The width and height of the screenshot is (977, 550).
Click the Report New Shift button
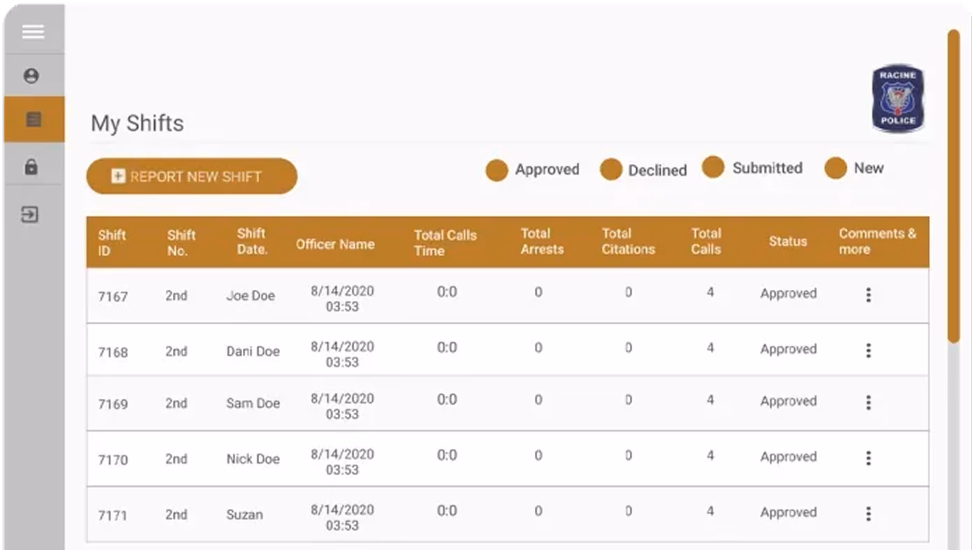pos(192,176)
